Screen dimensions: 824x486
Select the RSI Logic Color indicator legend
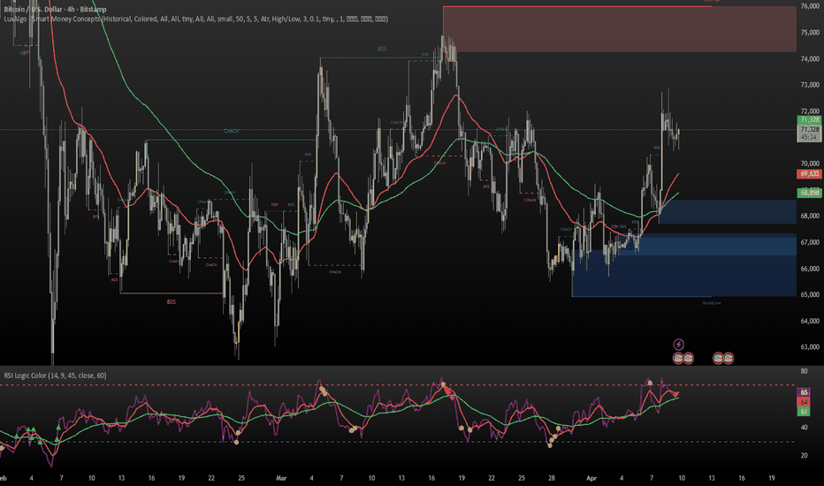[55, 376]
